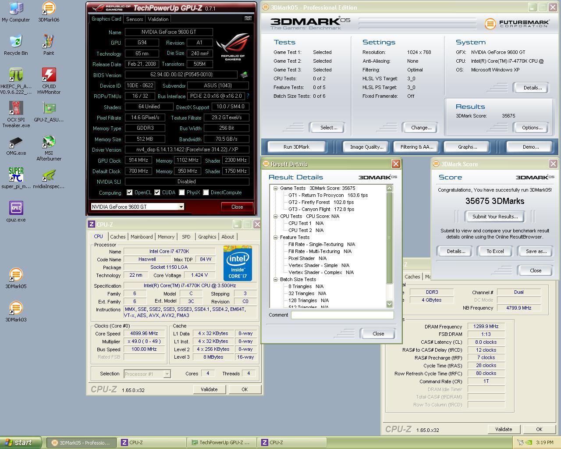Image resolution: width=561 pixels, height=449 pixels.
Task: Click the To Excel button
Action: coord(495,251)
